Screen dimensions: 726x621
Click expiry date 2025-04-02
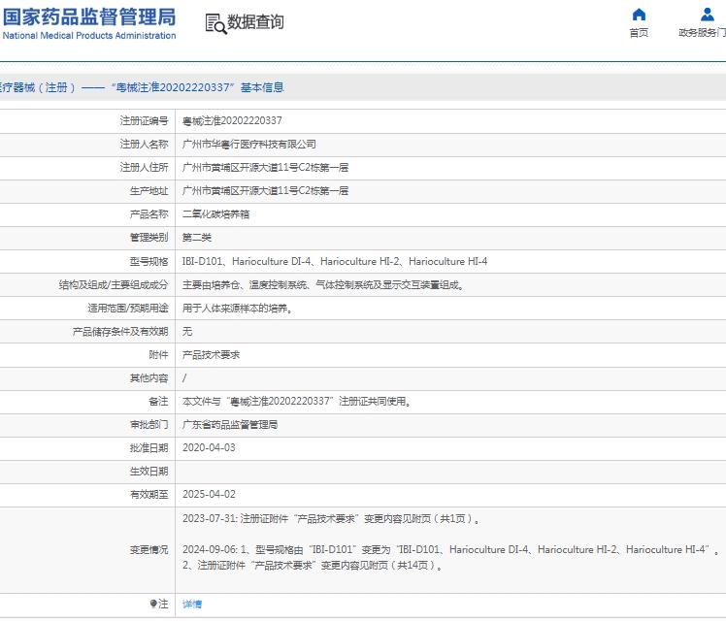coord(209,494)
